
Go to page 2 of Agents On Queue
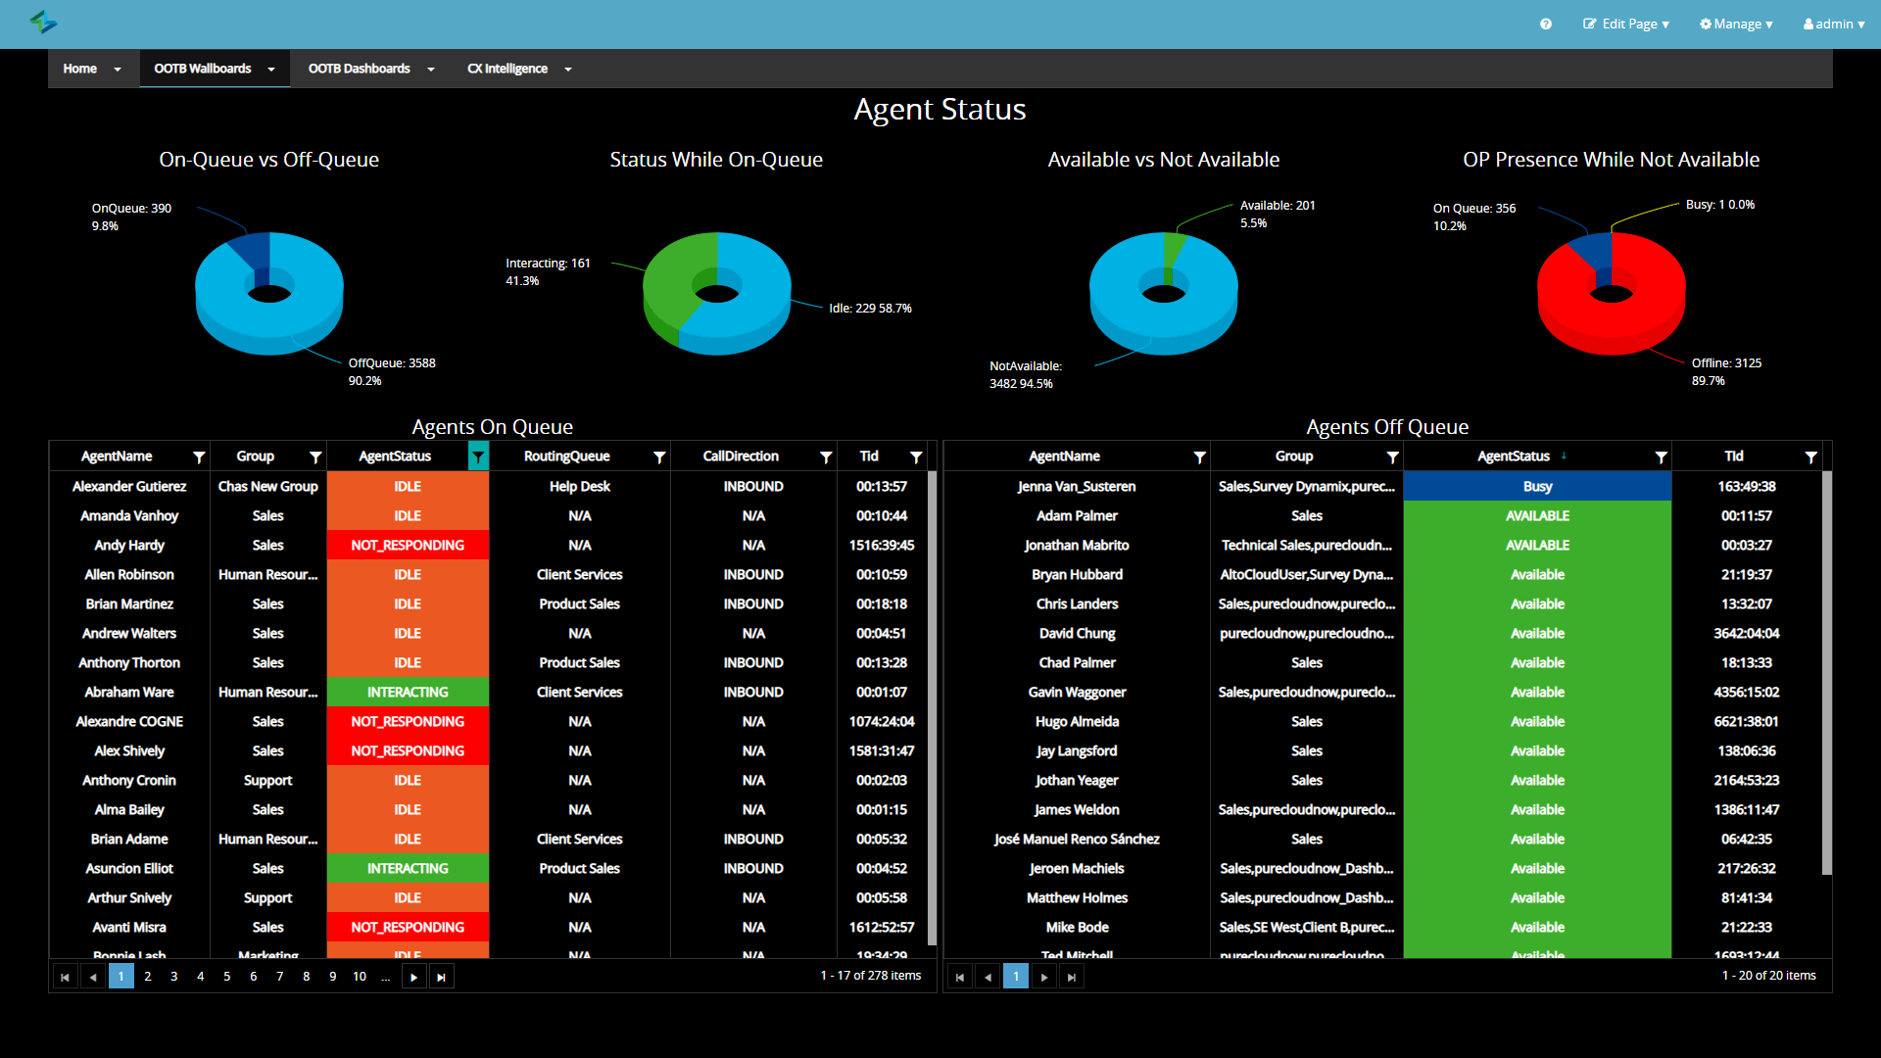click(x=147, y=976)
